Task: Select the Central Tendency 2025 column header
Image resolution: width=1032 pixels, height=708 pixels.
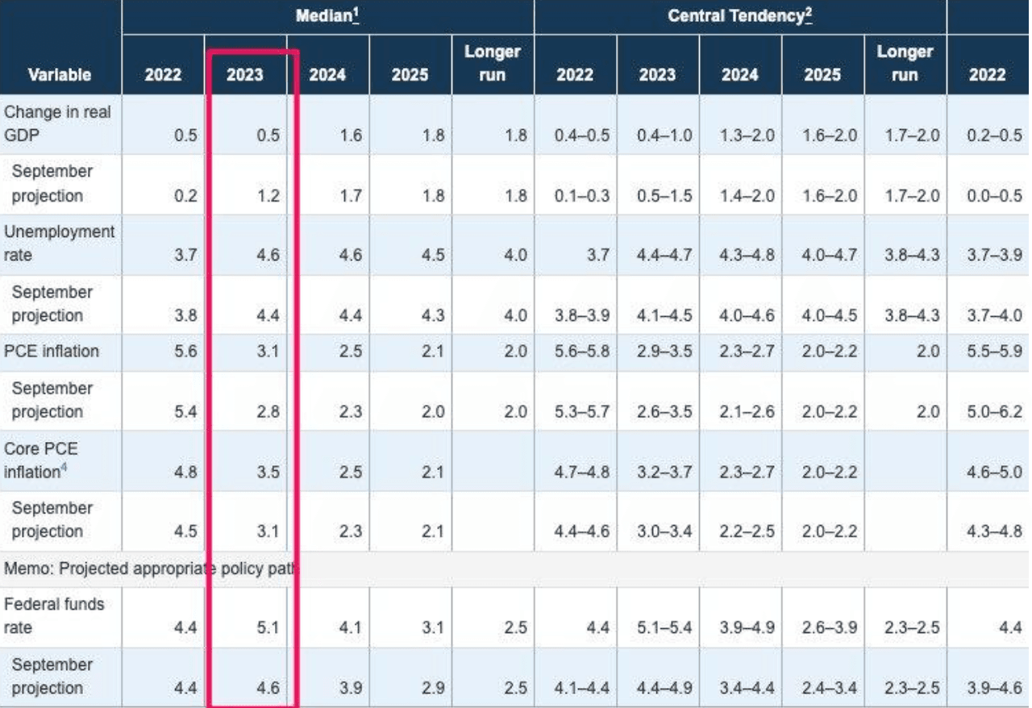Action: [x=823, y=75]
